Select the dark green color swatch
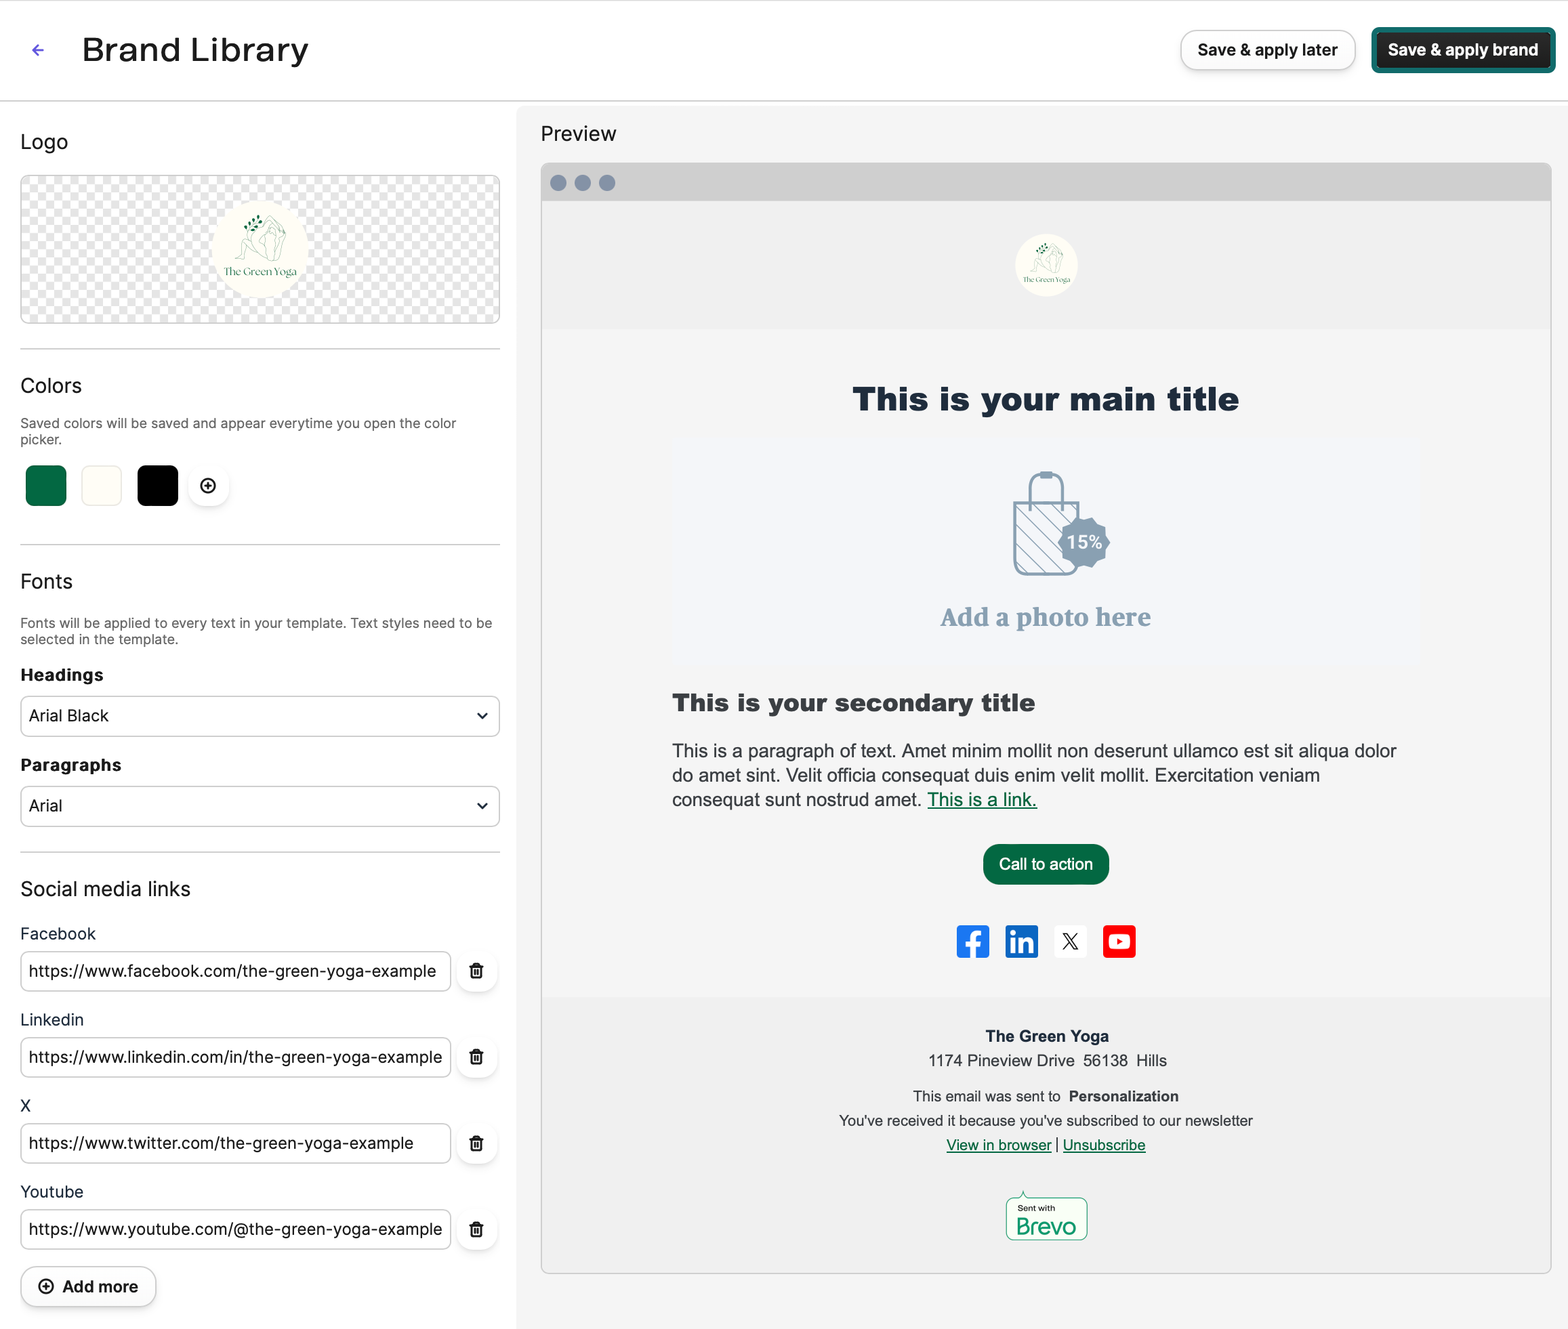The height and width of the screenshot is (1329, 1568). 45,486
